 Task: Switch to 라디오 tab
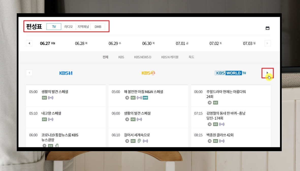pyautogui.click(x=69, y=27)
